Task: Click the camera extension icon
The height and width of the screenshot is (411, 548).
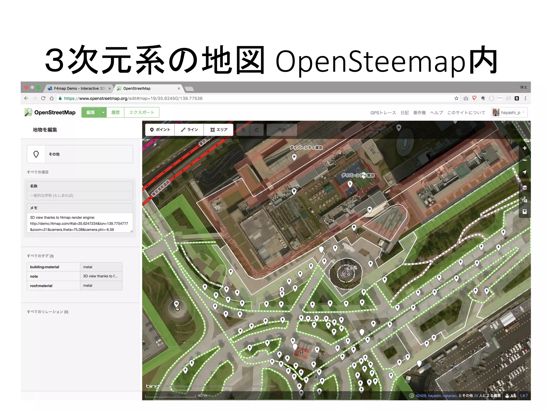Action: 466,98
